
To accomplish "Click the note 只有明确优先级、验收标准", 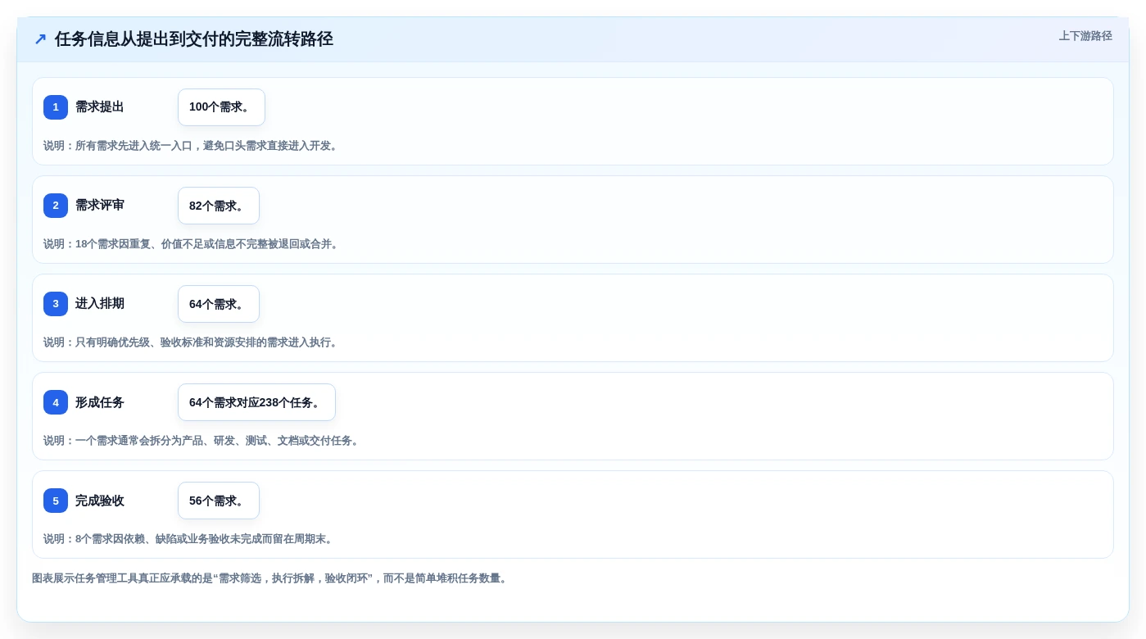I will pos(193,342).
